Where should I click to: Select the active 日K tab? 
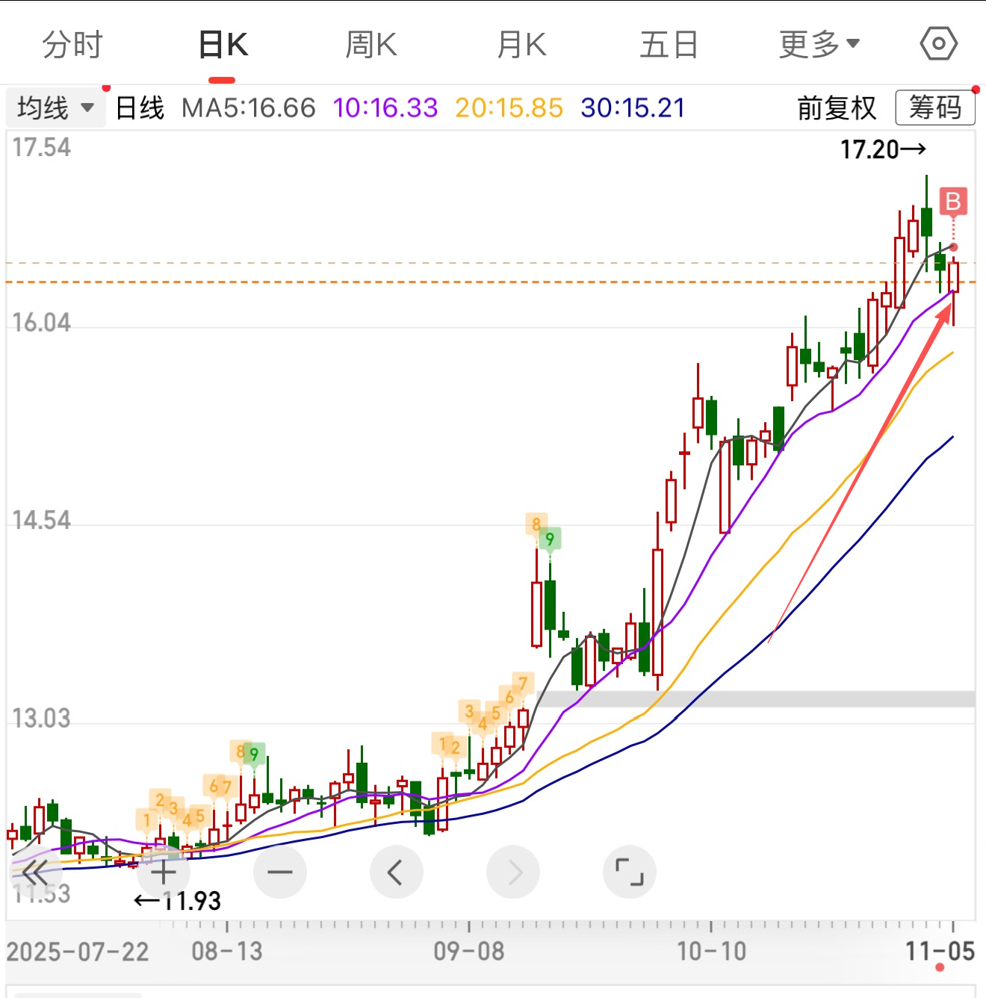click(x=223, y=45)
